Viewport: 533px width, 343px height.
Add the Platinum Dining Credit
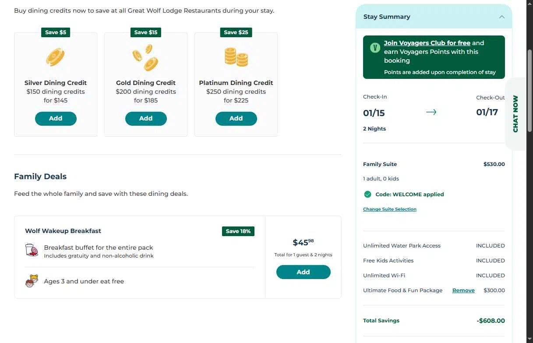pos(236,118)
